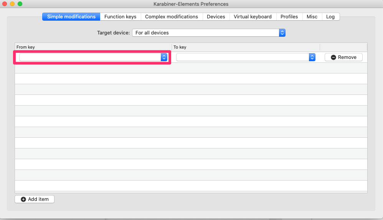Switch to the Function keys tab
Screen dimensions: 383x220
pyautogui.click(x=120, y=16)
